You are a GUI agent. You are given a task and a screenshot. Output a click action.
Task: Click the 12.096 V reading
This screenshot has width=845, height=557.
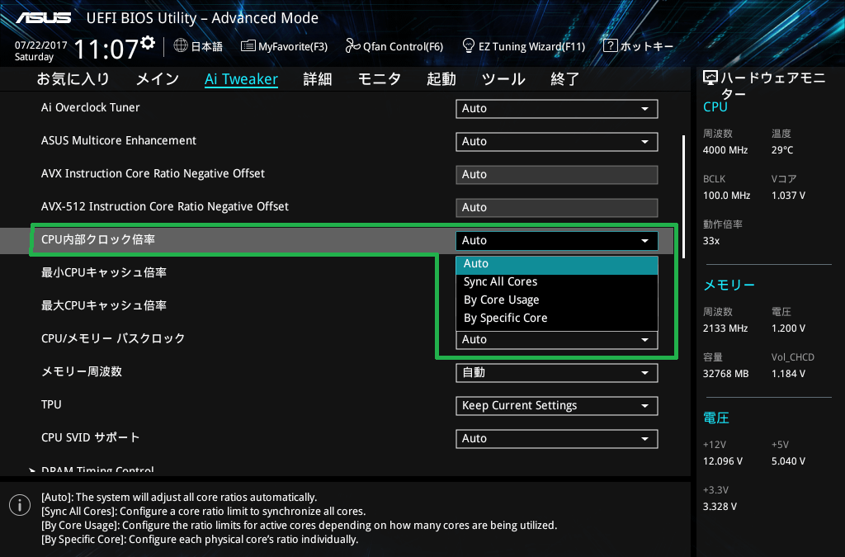click(x=723, y=461)
